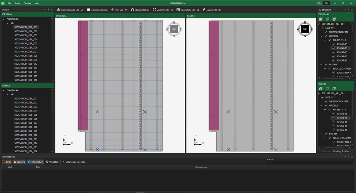
Task: Collapse KBJ folder in RESULT project tree
Action: tap(7, 95)
